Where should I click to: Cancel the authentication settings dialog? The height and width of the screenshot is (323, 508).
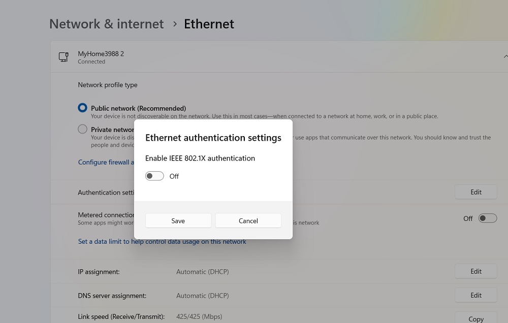(x=248, y=220)
